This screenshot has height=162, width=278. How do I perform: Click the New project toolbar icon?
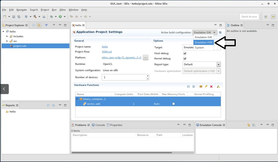coord(5,17)
